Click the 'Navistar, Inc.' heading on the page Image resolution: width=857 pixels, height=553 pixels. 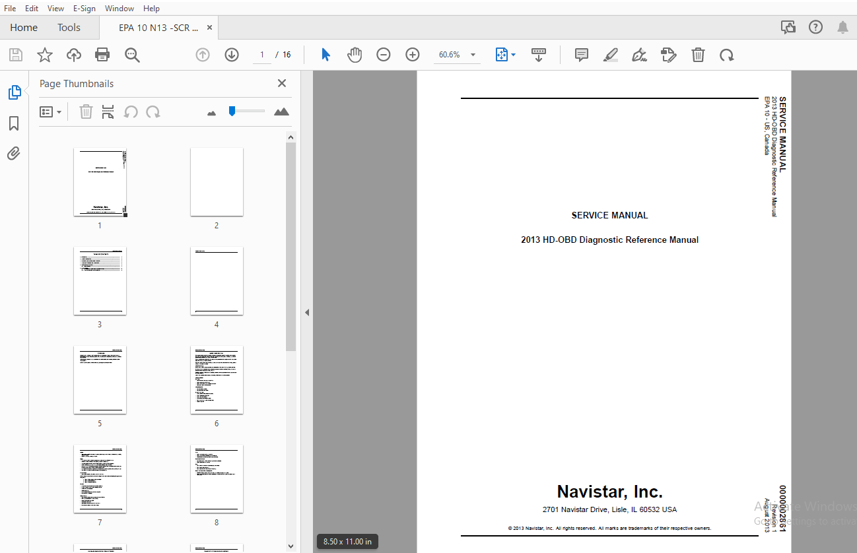[x=609, y=492]
